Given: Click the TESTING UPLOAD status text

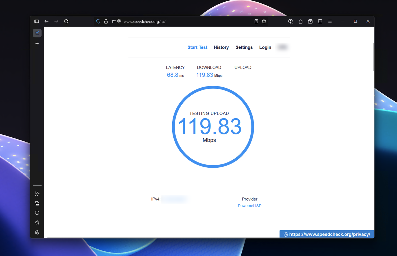Looking at the screenshot, I should pyautogui.click(x=209, y=113).
